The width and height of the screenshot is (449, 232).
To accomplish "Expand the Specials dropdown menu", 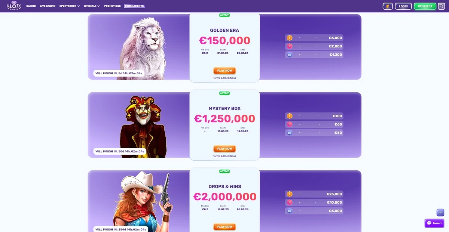I will [x=92, y=6].
